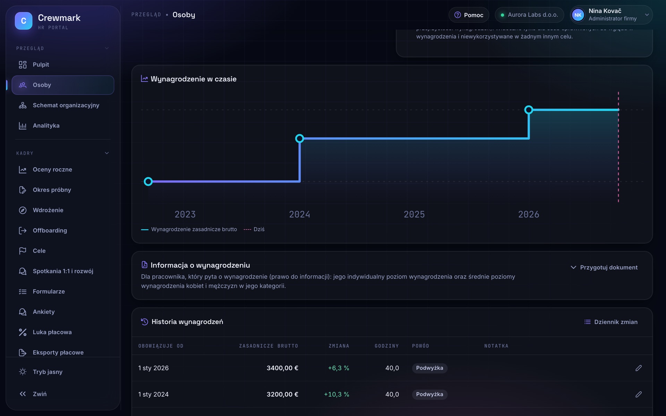The width and height of the screenshot is (666, 416).
Task: Open the Offboarding exit icon
Action: click(23, 231)
